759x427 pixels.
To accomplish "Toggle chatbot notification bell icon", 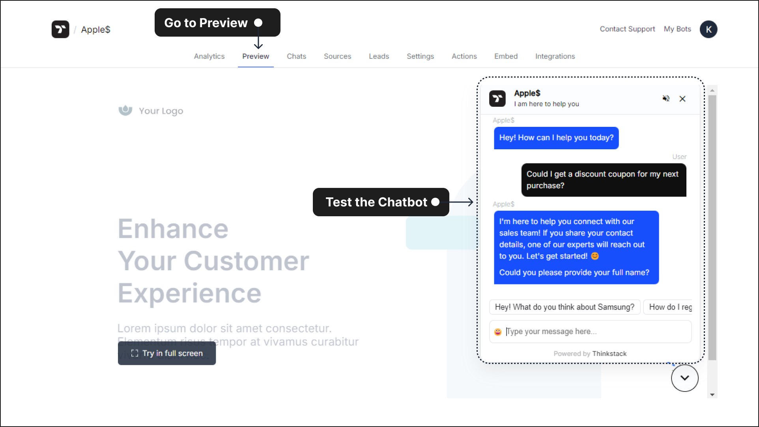I will [x=666, y=98].
